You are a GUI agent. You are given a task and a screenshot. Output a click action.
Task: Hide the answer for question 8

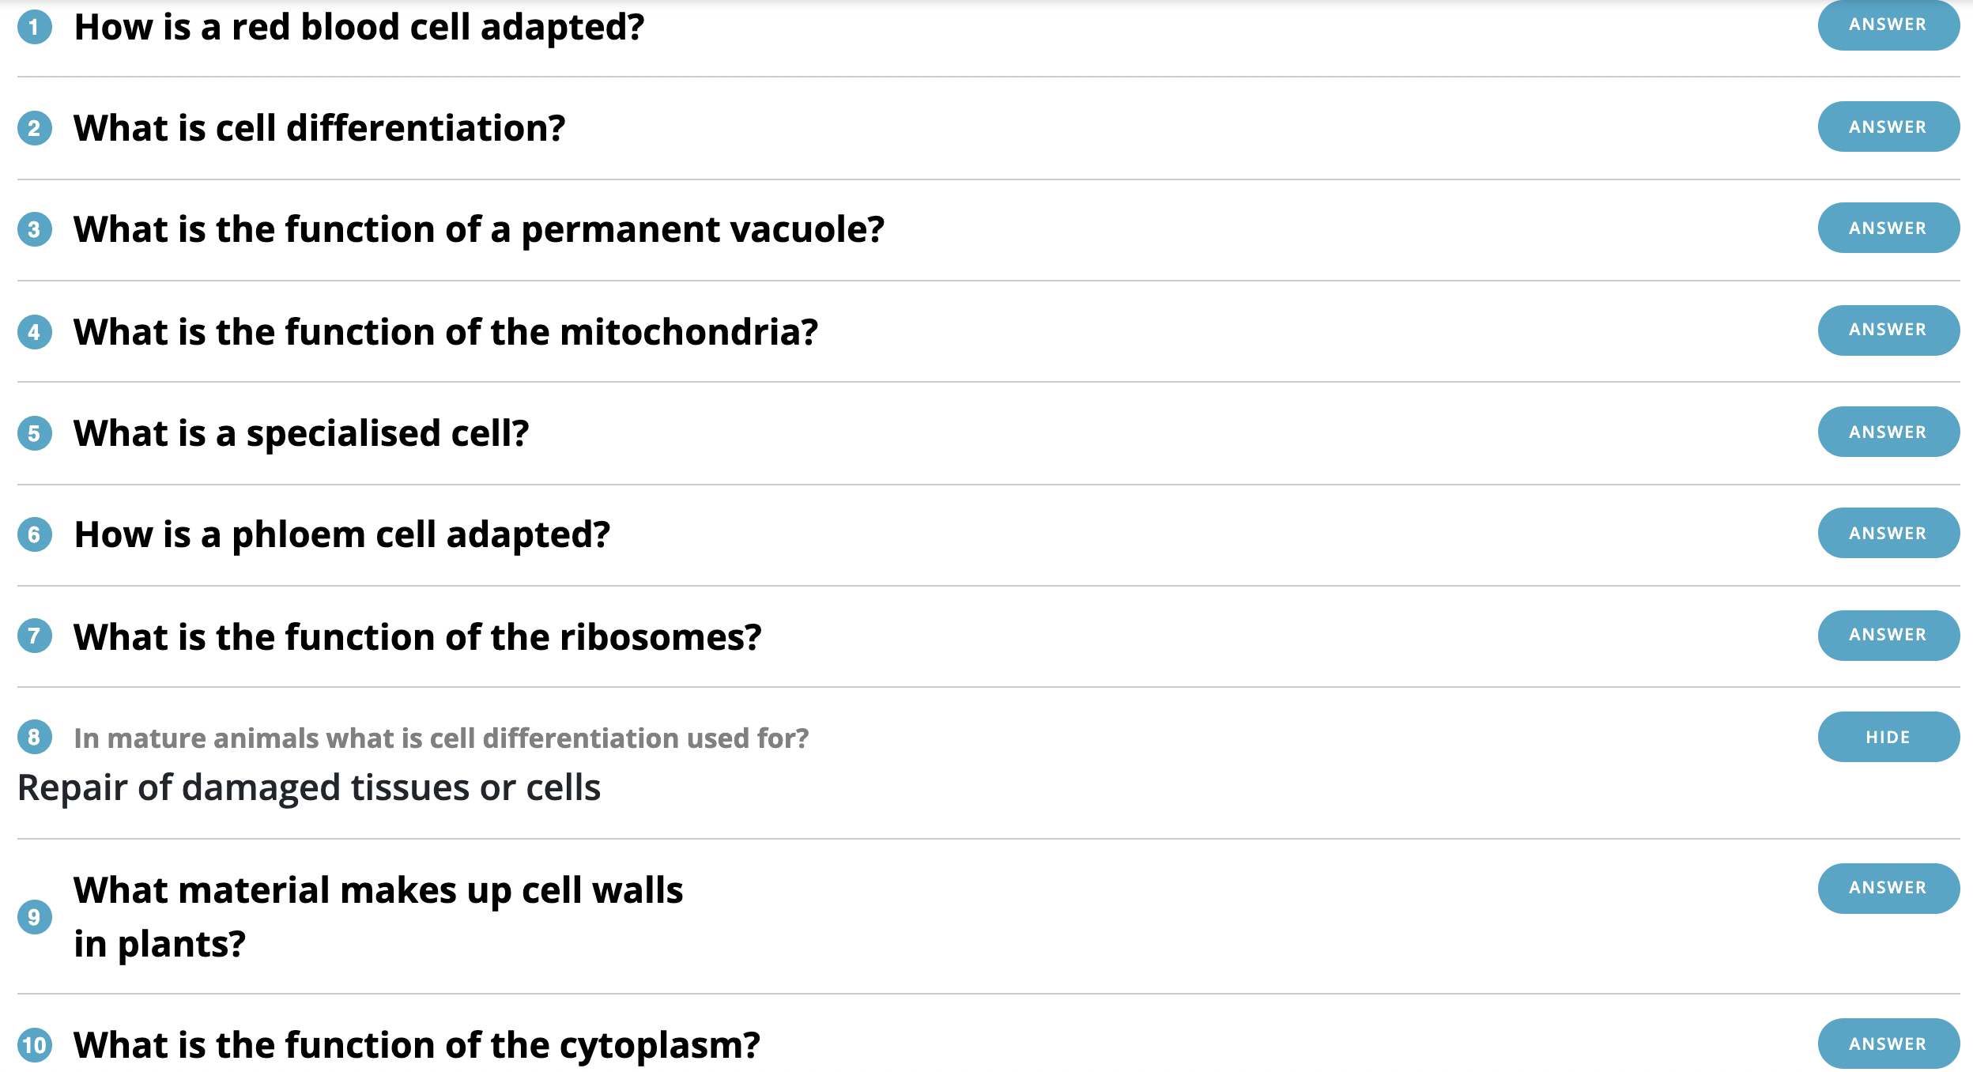[1888, 738]
